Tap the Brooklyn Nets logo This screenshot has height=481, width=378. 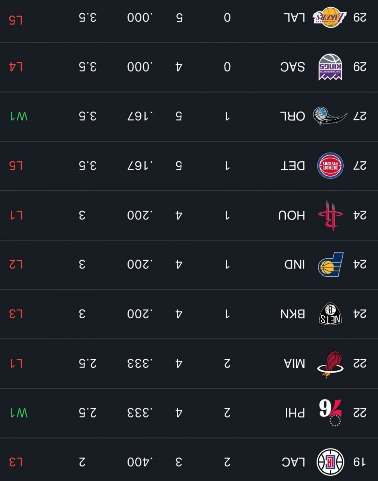tap(330, 314)
